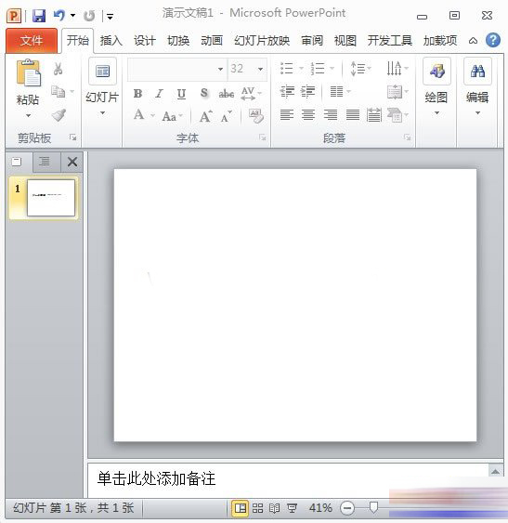
Task: Click the Undo arrow icon
Action: click(x=59, y=16)
